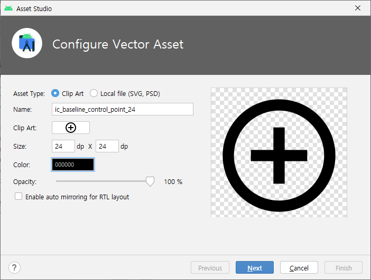
Task: Click the Previous button
Action: pyautogui.click(x=210, y=267)
